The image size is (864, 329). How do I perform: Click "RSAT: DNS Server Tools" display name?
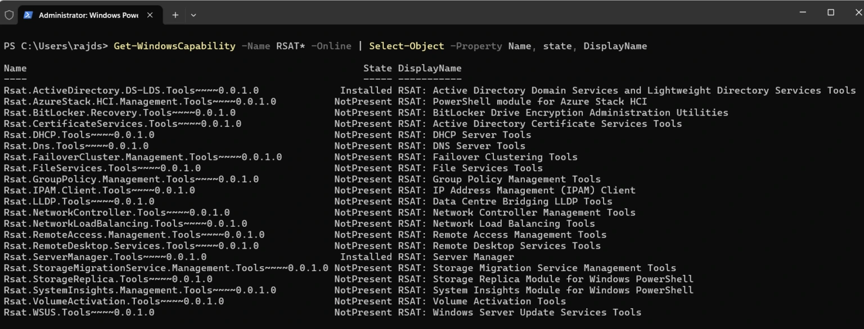click(462, 146)
